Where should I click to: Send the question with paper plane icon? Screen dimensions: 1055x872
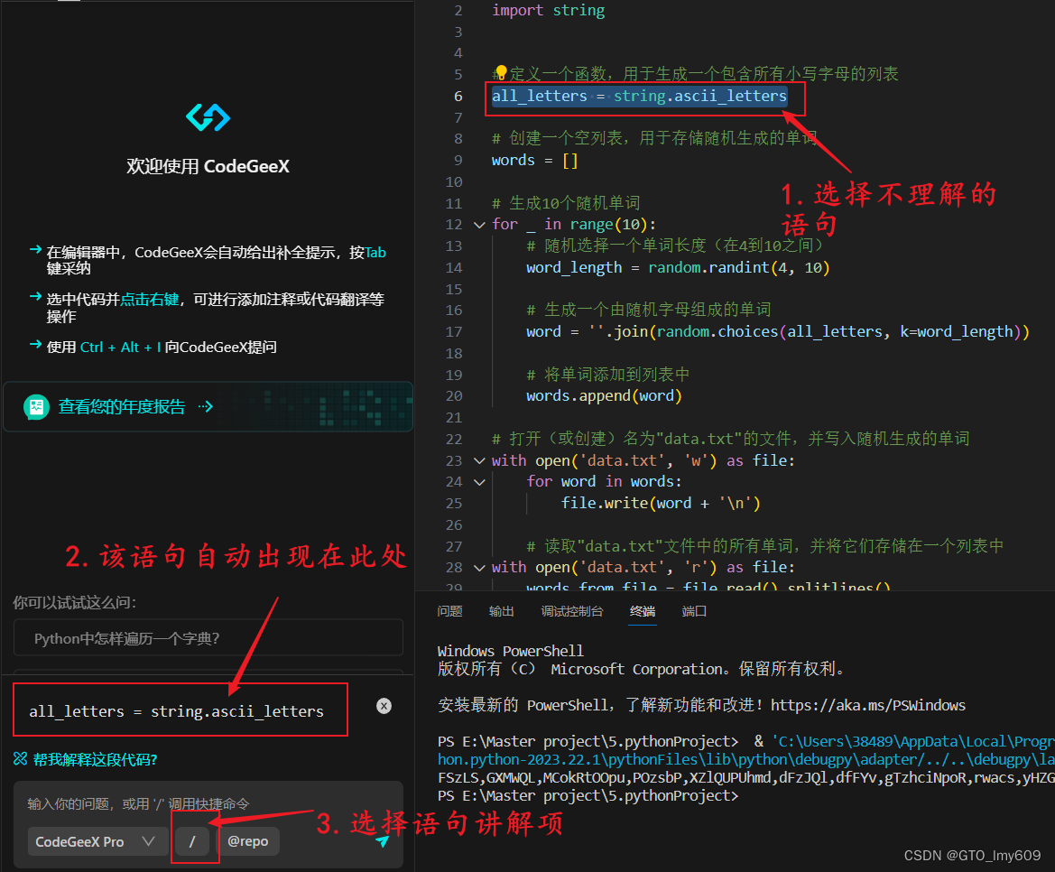[x=382, y=841]
